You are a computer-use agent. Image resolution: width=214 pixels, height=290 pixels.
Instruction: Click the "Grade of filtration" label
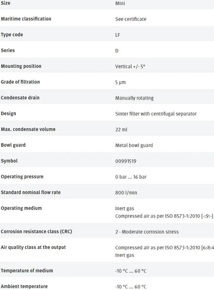[20, 82]
